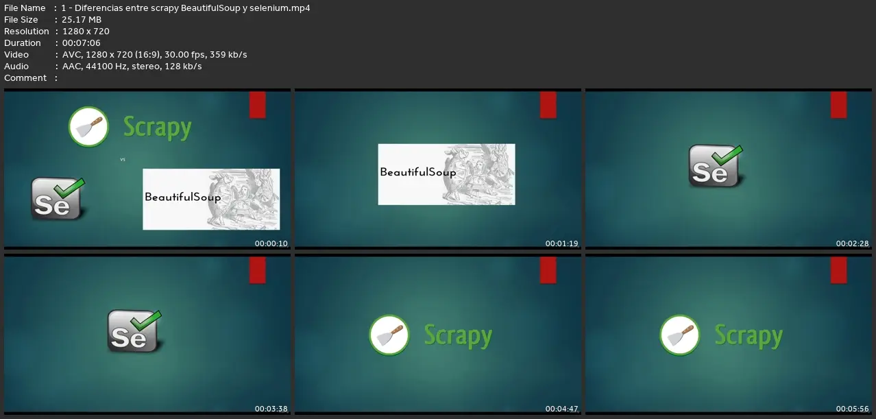This screenshot has width=876, height=419.
Task: Click the red bookmark in the 00:03:38 frame
Action: (x=258, y=270)
